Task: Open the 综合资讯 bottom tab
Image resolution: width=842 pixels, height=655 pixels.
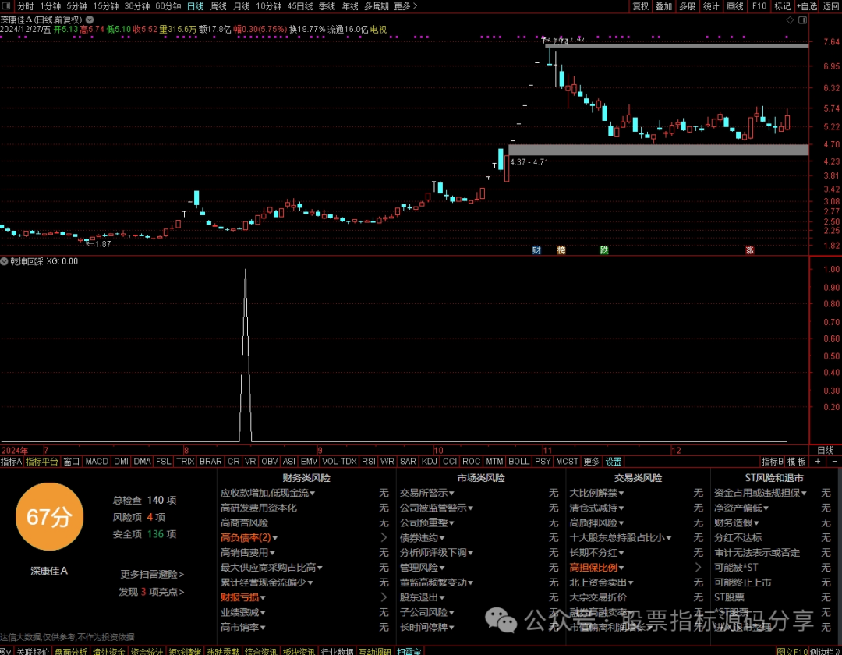Action: (261, 651)
